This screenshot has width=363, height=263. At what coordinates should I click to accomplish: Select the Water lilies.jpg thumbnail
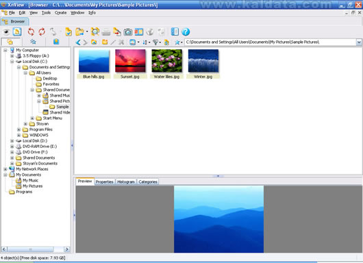166,64
